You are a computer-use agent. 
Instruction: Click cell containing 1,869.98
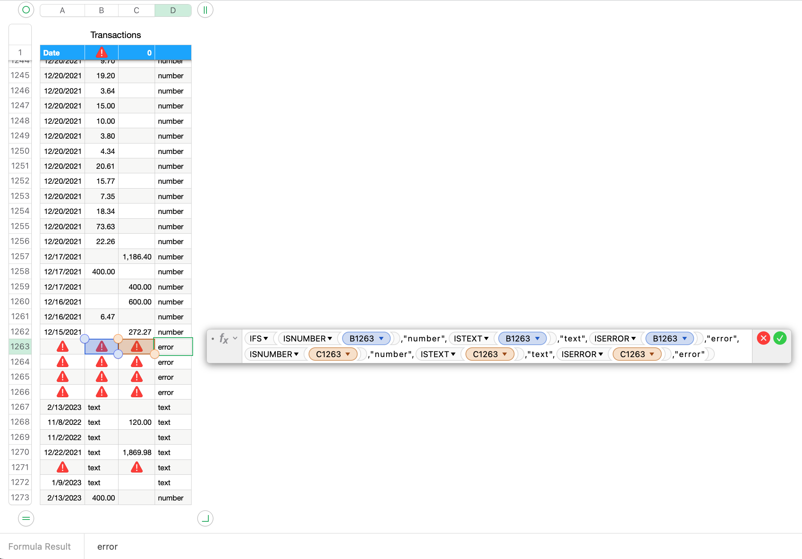pos(137,452)
